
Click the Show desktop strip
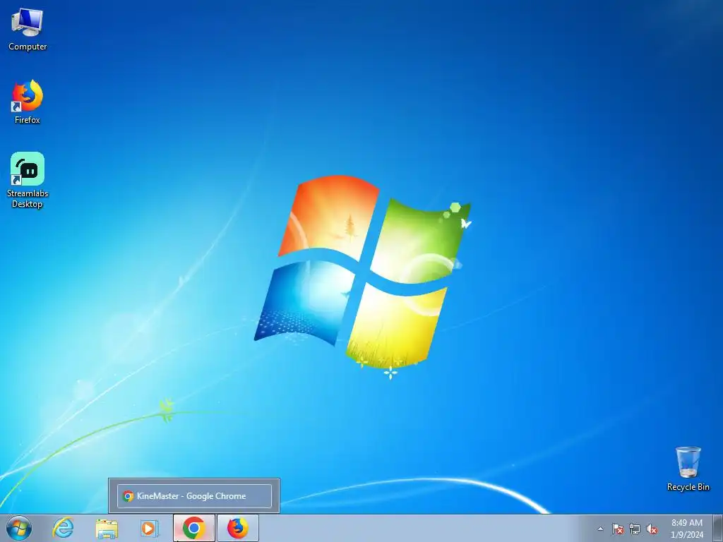[x=718, y=528]
